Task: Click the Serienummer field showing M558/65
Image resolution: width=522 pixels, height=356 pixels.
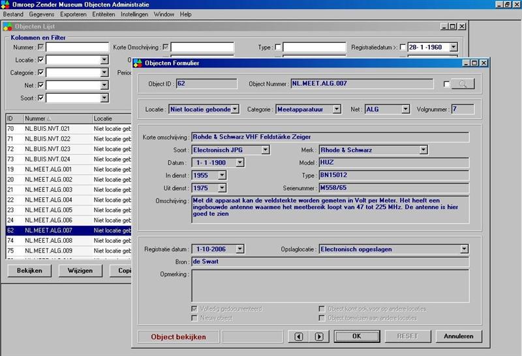Action: (x=394, y=188)
